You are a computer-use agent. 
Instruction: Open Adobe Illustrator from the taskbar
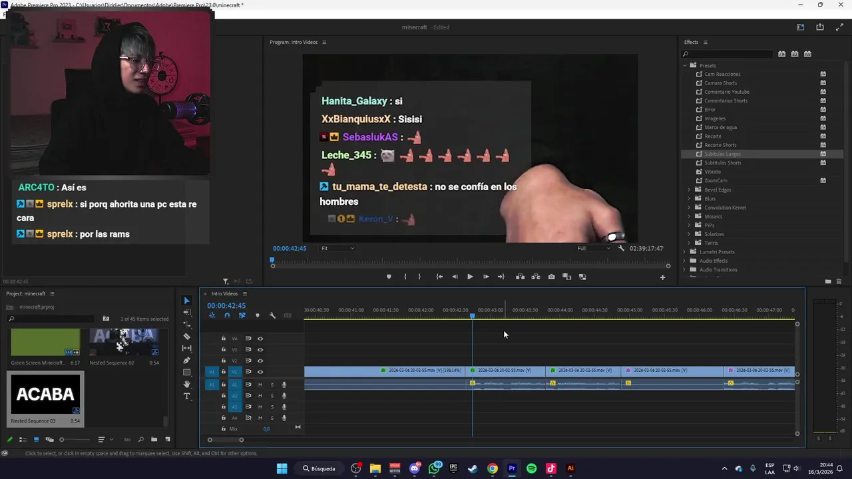click(570, 468)
